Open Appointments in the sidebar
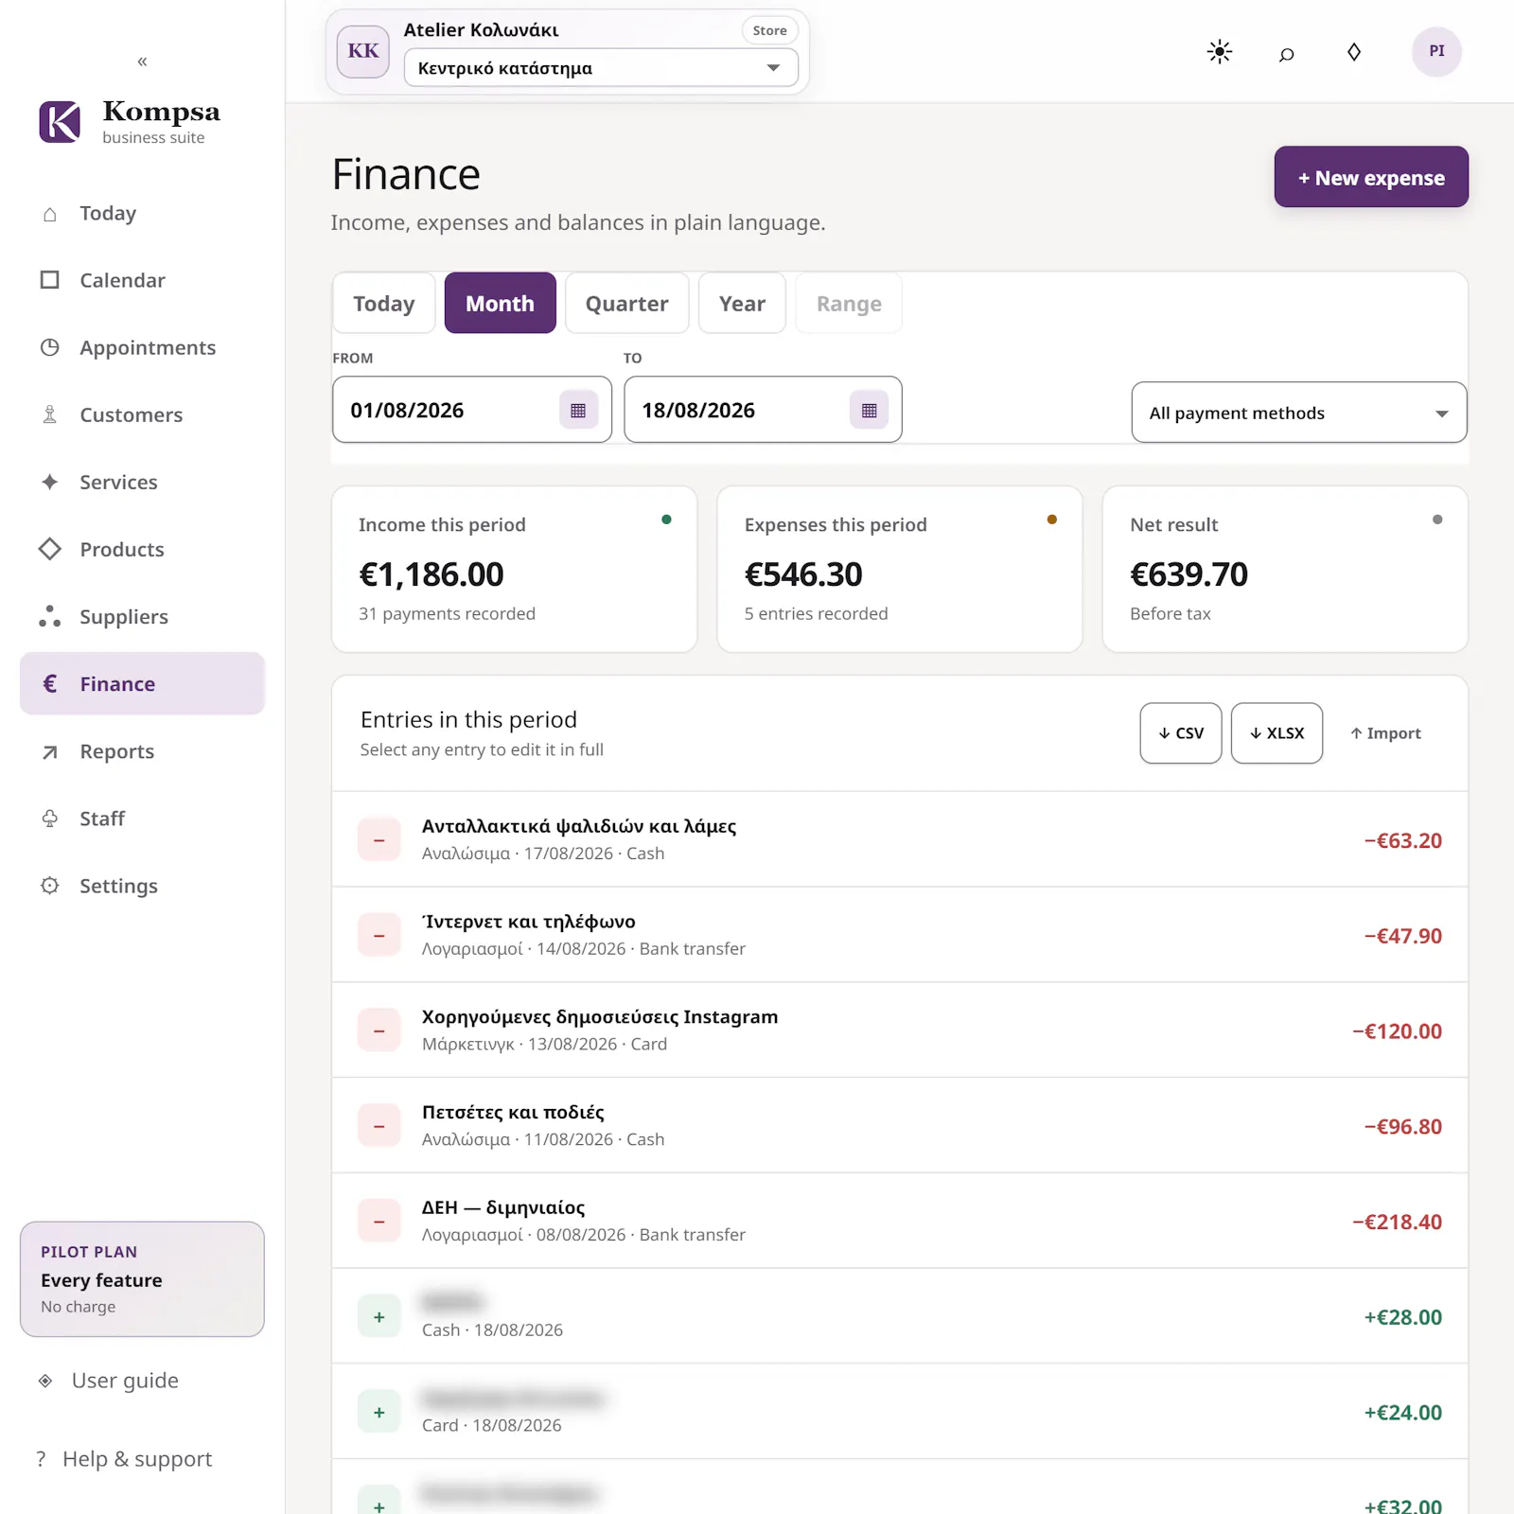 tap(142, 347)
